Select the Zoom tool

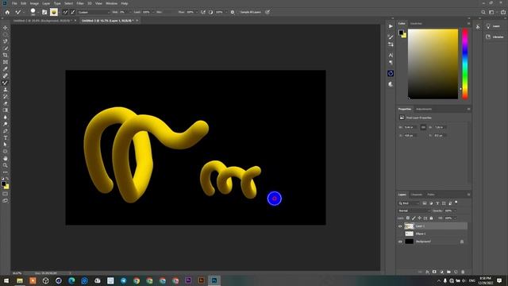click(6, 165)
